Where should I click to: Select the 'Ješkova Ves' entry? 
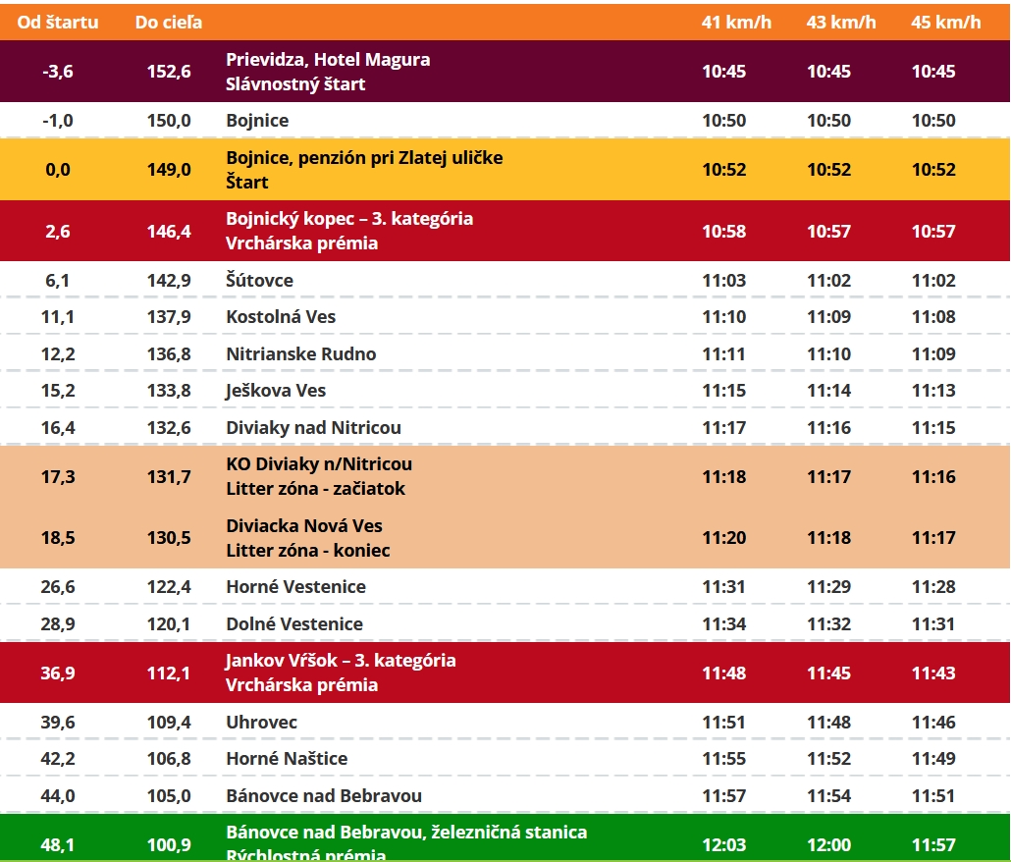tap(276, 391)
